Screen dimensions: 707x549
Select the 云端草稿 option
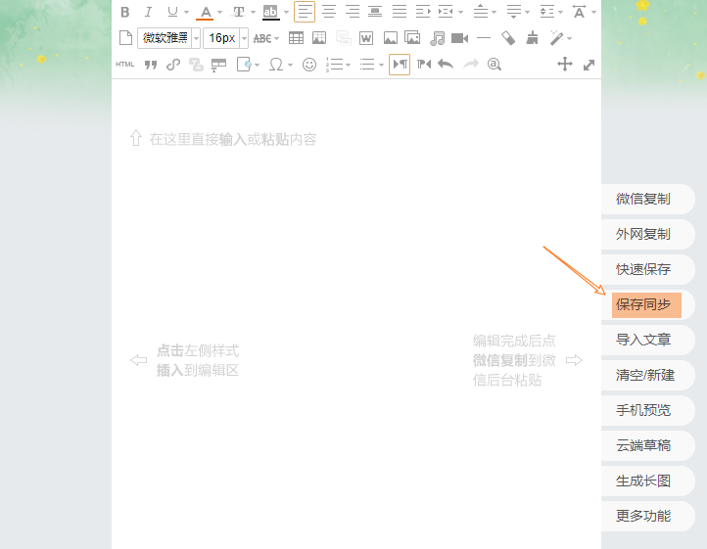coord(643,445)
